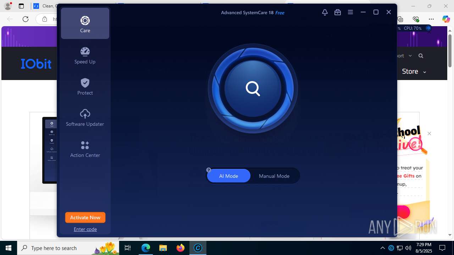Open the notifications bell icon

click(x=325, y=12)
